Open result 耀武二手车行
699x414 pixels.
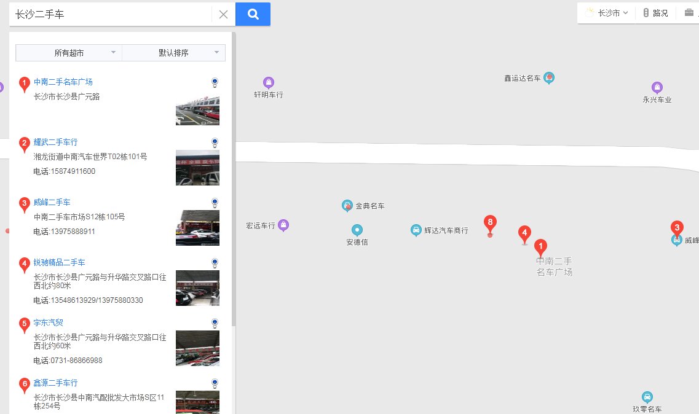pyautogui.click(x=56, y=142)
